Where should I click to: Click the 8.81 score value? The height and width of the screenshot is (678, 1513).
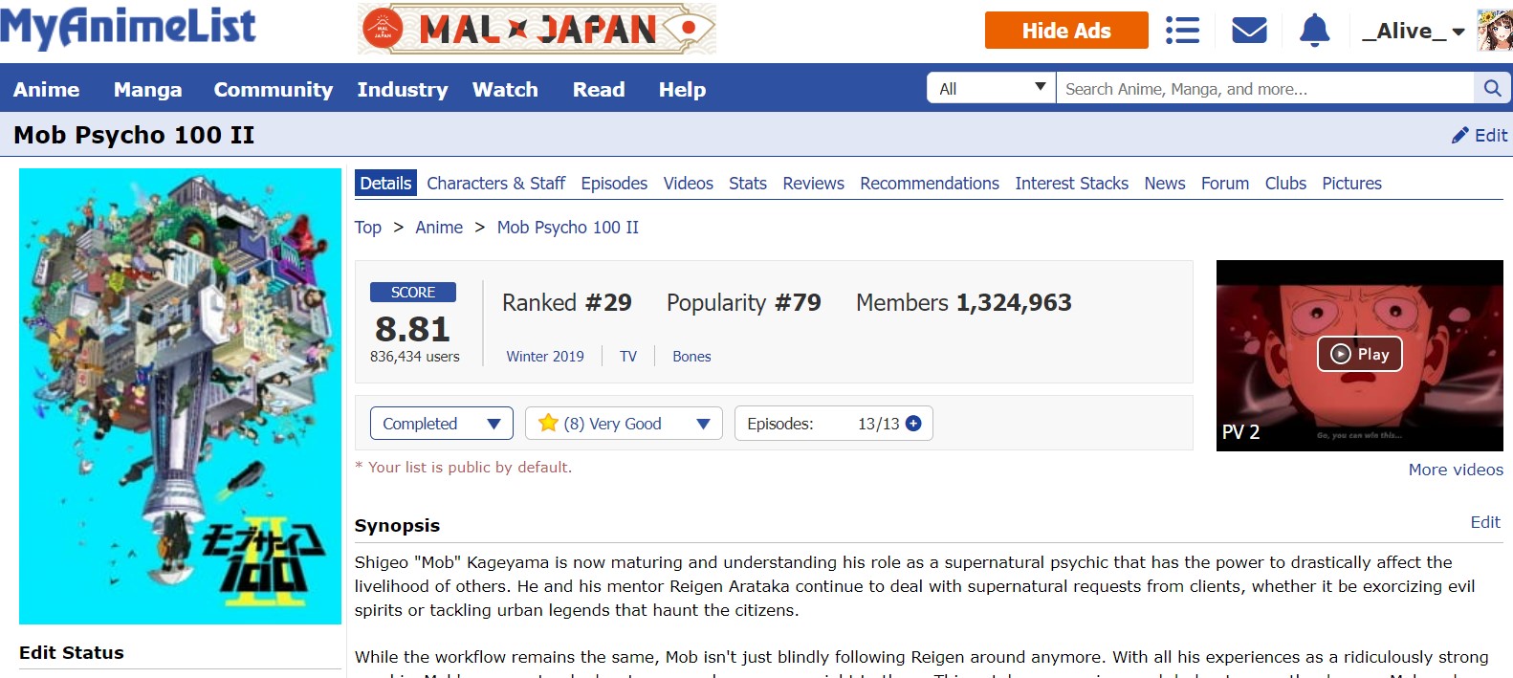coord(412,329)
